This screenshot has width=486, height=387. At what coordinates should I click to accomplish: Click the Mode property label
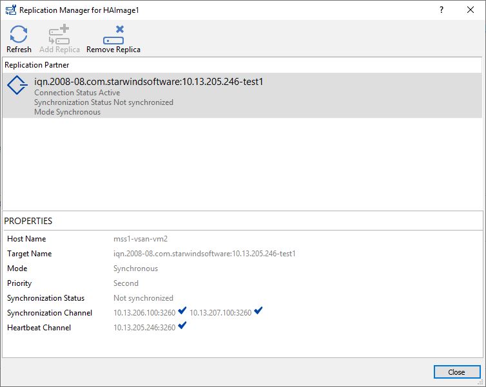[17, 269]
